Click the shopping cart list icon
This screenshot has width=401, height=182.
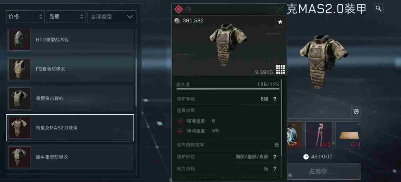click(356, 111)
